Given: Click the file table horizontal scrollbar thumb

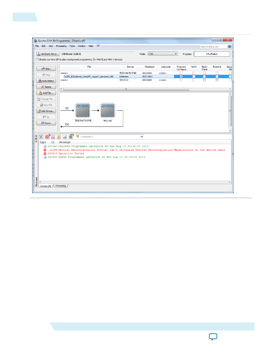Looking at the screenshot, I should pos(126,89).
